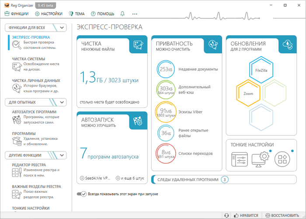Image resolution: width=306 pixels, height=219 pixels.
Task: Click the Экспресс-проверка magnifier icon
Action: pyautogui.click(x=17, y=45)
